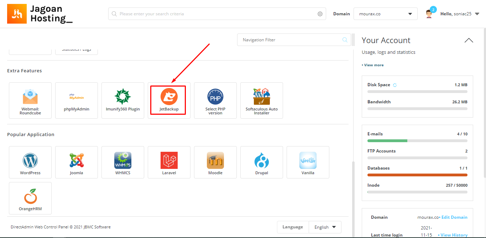This screenshot has height=238, width=486.
Task: Install WordPress from Popular Application
Action: pos(30,162)
